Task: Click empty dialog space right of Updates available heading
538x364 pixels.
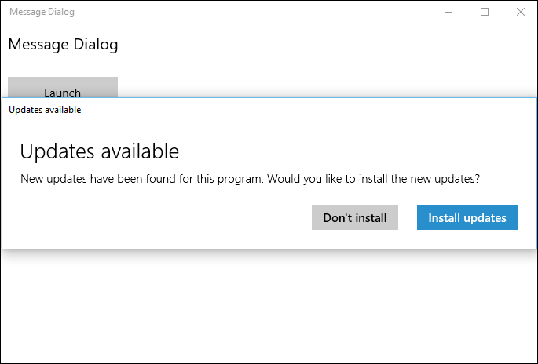Action: (x=353, y=151)
